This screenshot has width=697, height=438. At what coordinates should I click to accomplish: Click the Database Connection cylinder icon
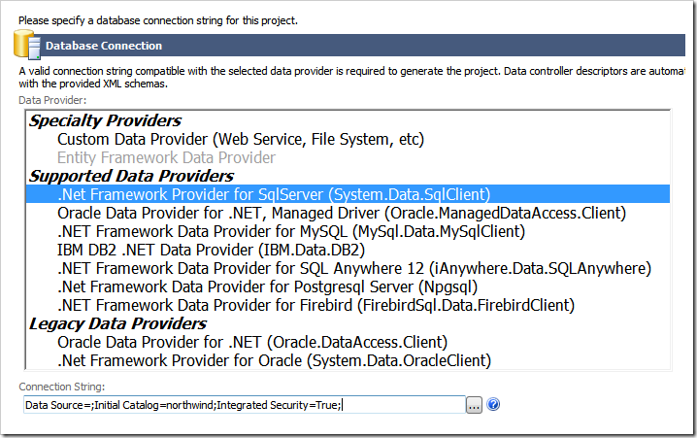[x=27, y=45]
